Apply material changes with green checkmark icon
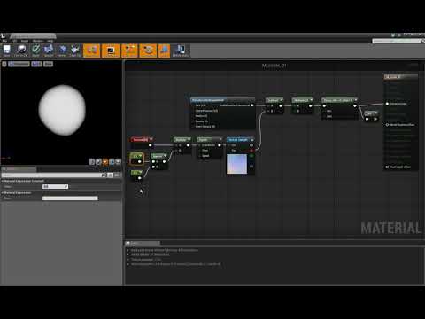The height and width of the screenshot is (319, 425). (35, 51)
